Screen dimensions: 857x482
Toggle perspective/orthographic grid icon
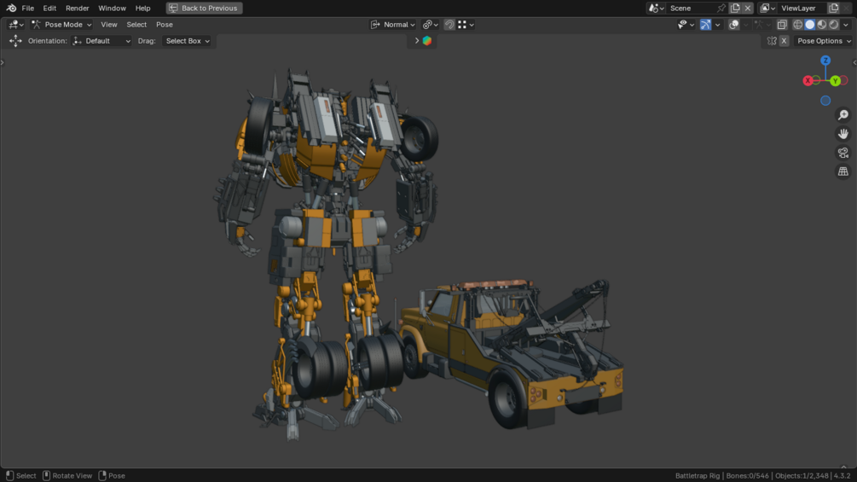pyautogui.click(x=843, y=171)
